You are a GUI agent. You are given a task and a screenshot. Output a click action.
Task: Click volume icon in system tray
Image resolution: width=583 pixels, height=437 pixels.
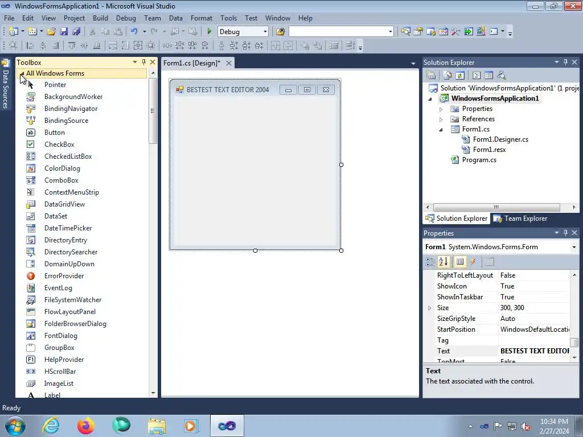point(525,426)
